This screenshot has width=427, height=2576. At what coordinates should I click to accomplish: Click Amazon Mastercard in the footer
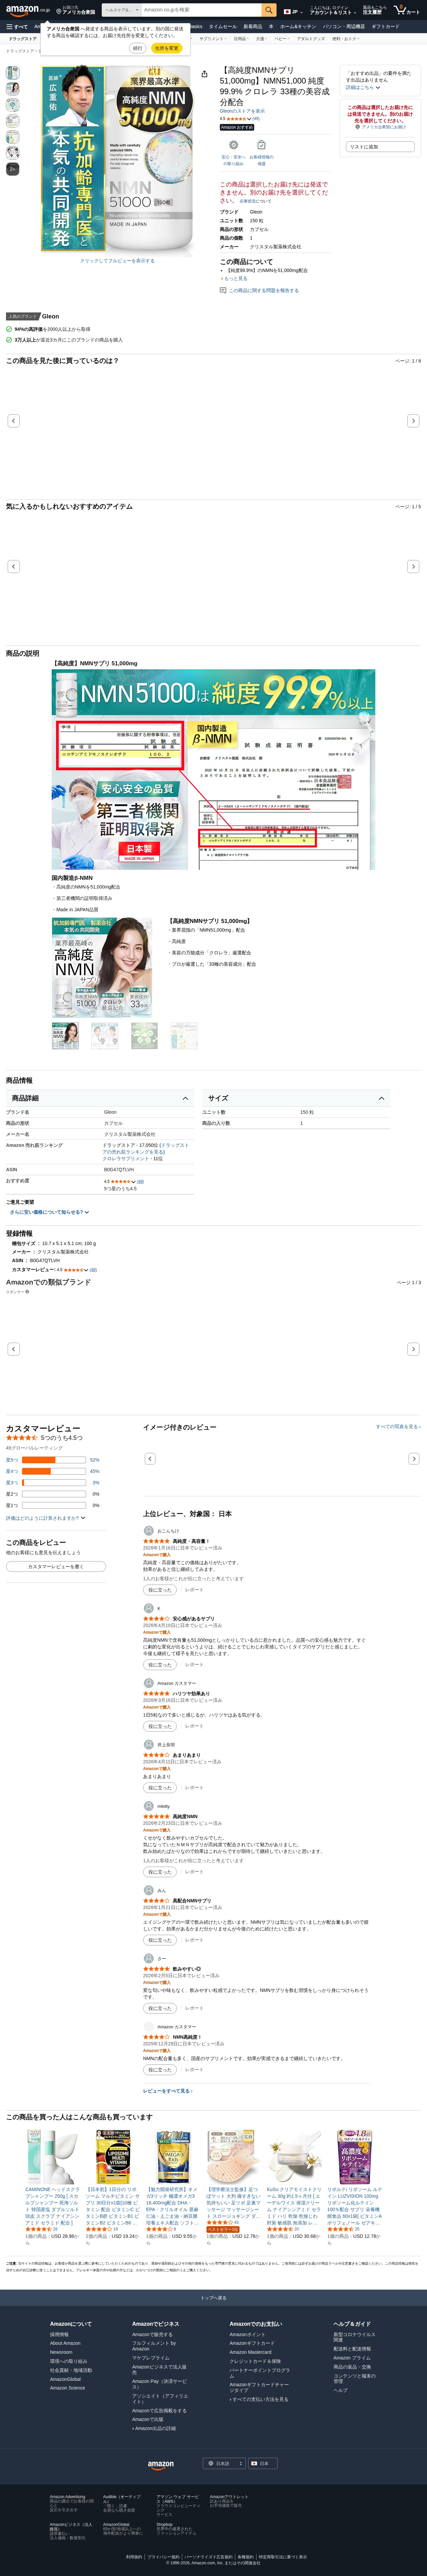(251, 2352)
